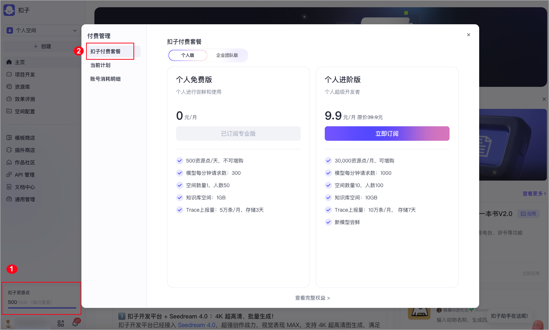The height and width of the screenshot is (330, 549).
Task: Open 项目开发 in the sidebar
Action: [25, 75]
